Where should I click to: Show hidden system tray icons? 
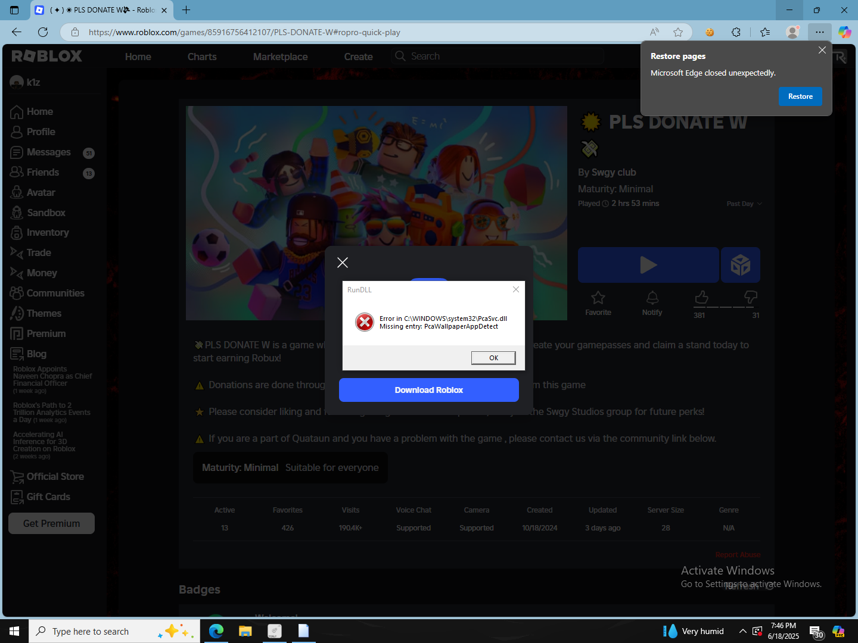[x=742, y=631]
